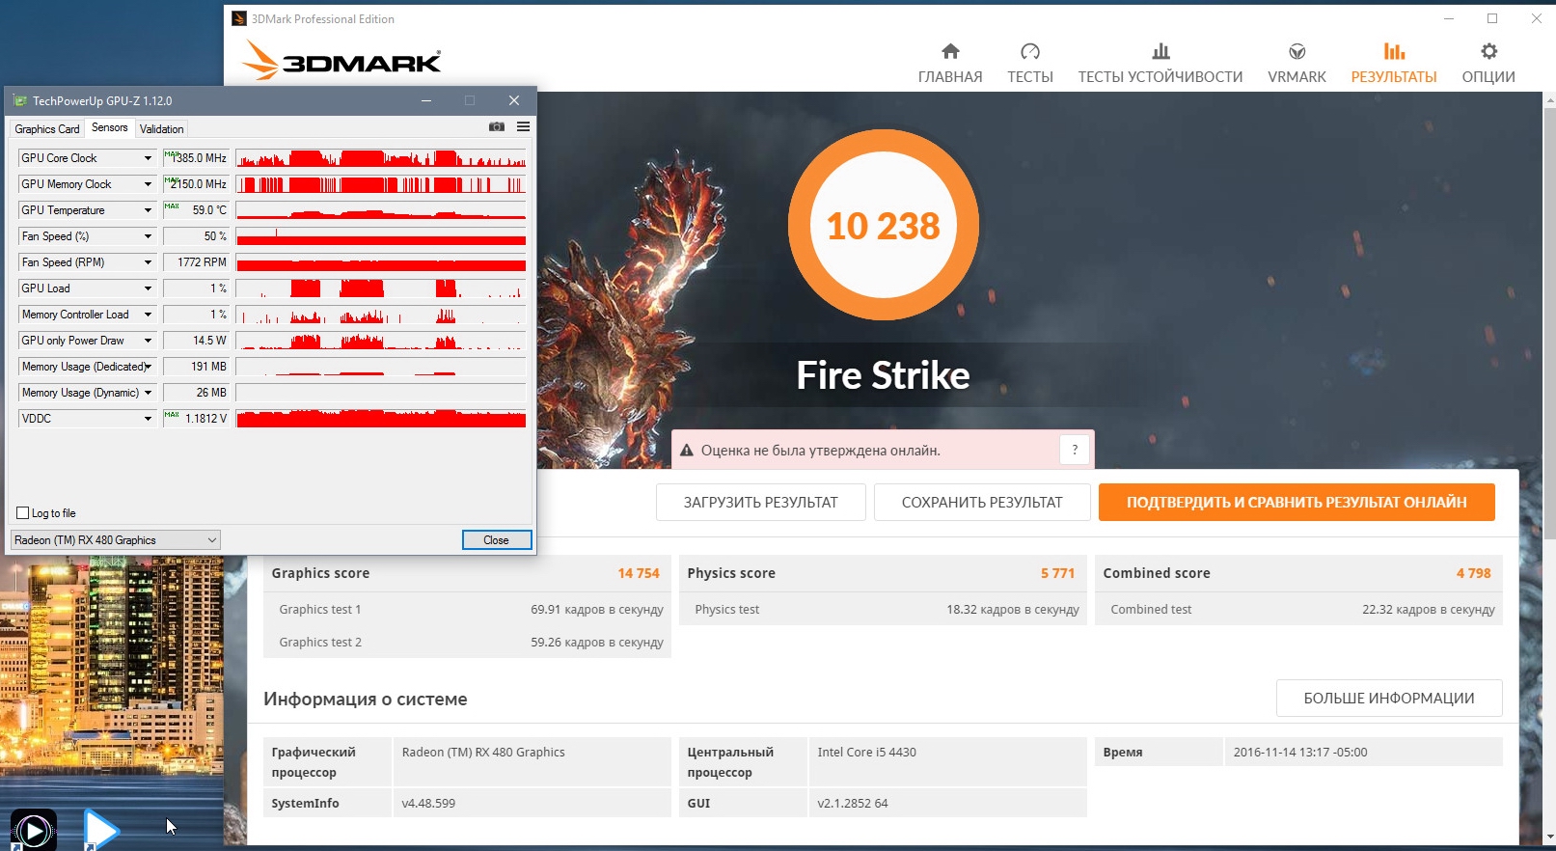Click Физика Physics test row
Image resolution: width=1556 pixels, height=851 pixels.
point(884,610)
